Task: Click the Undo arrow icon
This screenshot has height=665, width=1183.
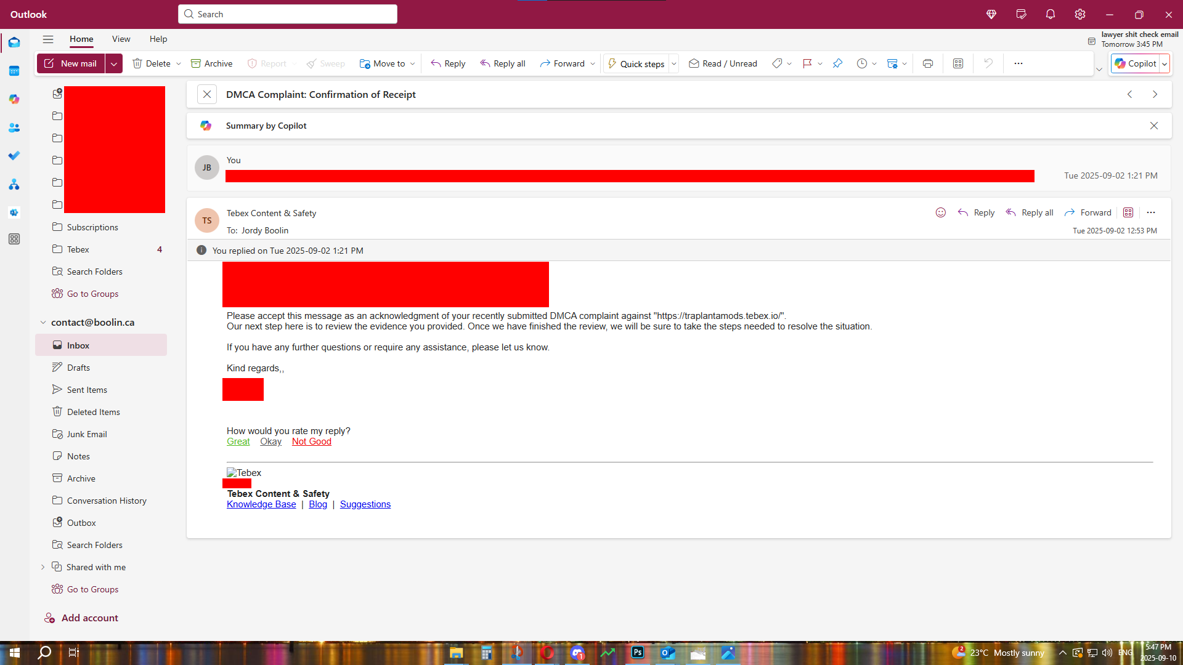Action: pos(988,63)
